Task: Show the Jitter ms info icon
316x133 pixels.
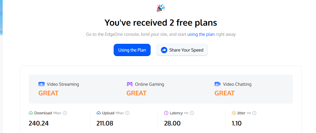Action: [254, 113]
